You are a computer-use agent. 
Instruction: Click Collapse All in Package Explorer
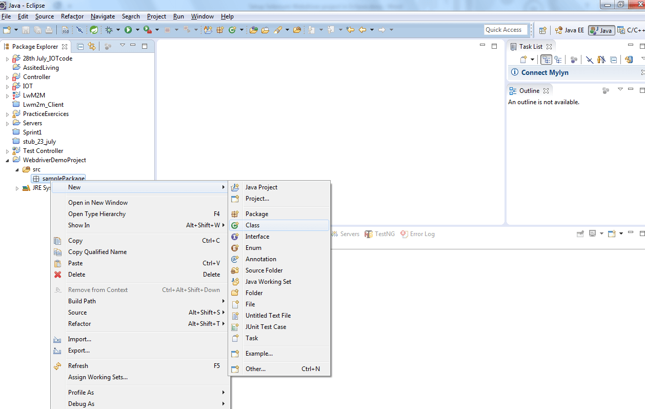pos(80,46)
